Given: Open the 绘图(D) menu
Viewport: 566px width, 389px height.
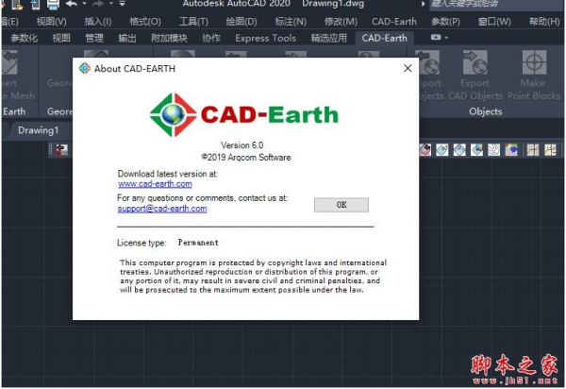Looking at the screenshot, I should click(x=241, y=22).
